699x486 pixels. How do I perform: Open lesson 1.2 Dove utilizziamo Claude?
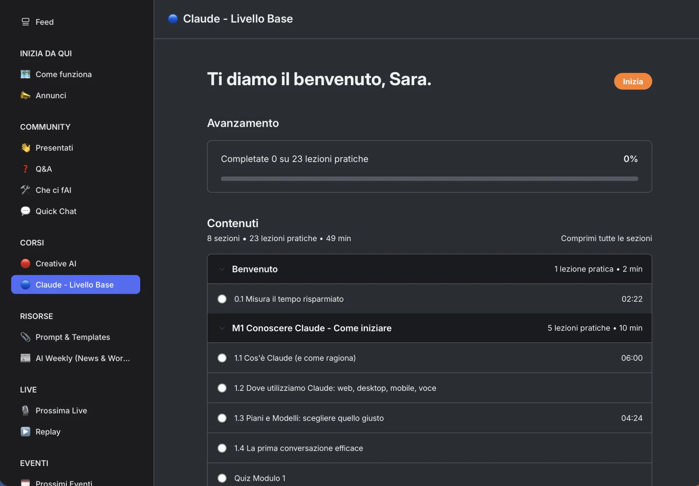429,388
